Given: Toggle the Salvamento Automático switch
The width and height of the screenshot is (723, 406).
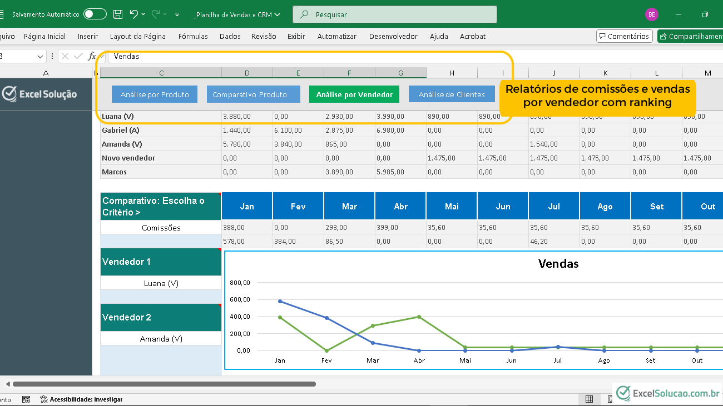Looking at the screenshot, I should [x=95, y=14].
